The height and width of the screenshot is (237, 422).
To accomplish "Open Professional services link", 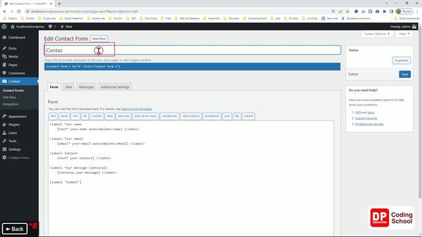I will tap(369, 124).
